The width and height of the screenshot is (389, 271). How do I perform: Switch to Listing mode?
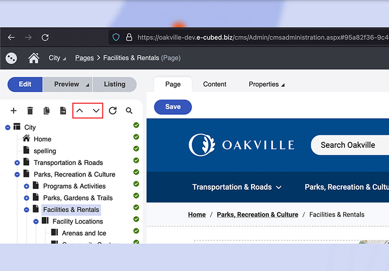(x=114, y=84)
